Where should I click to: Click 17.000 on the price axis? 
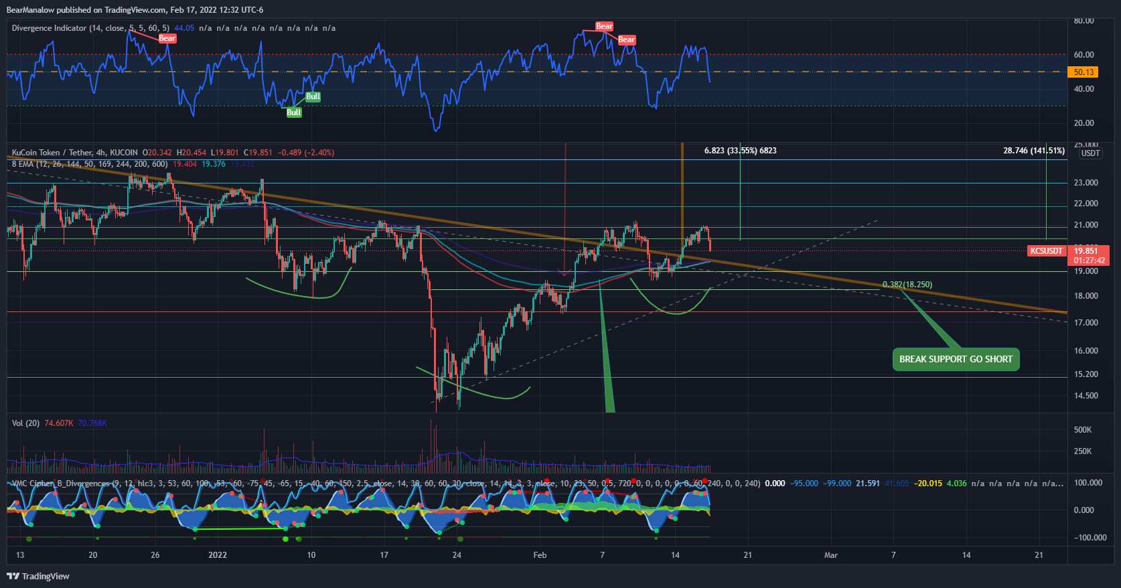point(1086,323)
